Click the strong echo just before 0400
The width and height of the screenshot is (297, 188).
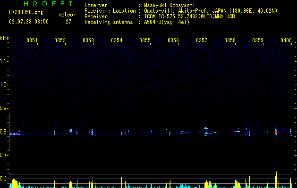pos(276,132)
